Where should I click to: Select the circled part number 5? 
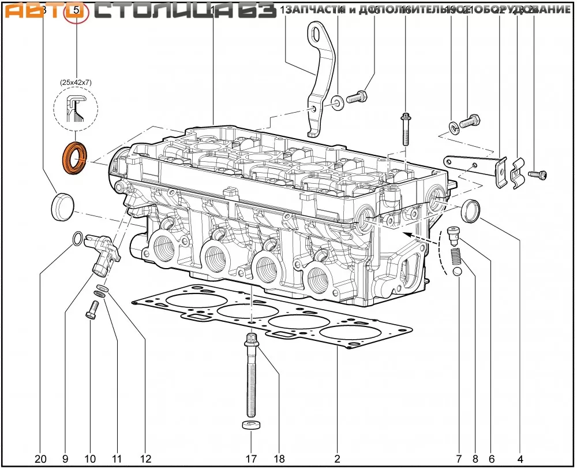click(76, 10)
